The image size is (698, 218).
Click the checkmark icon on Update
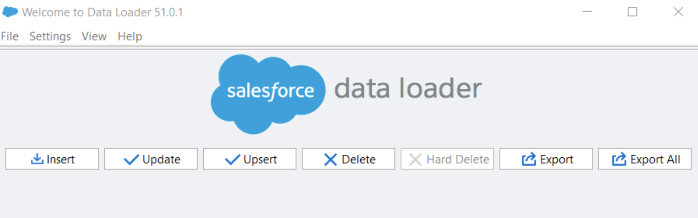[x=131, y=160]
